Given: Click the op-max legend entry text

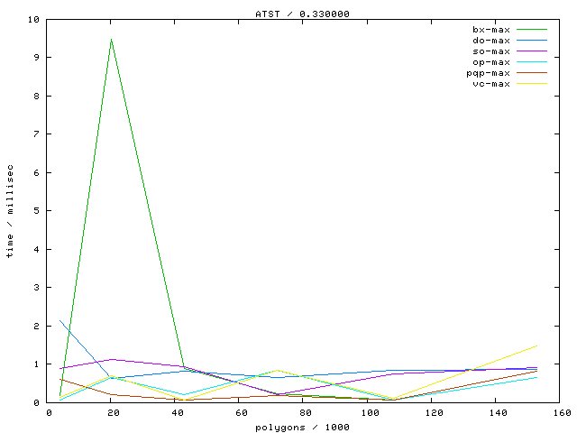Looking at the screenshot, I should (x=491, y=62).
